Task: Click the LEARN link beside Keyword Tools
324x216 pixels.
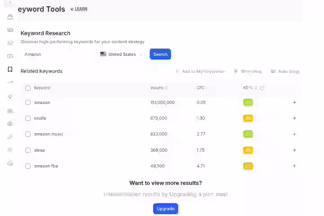Action: [x=79, y=9]
